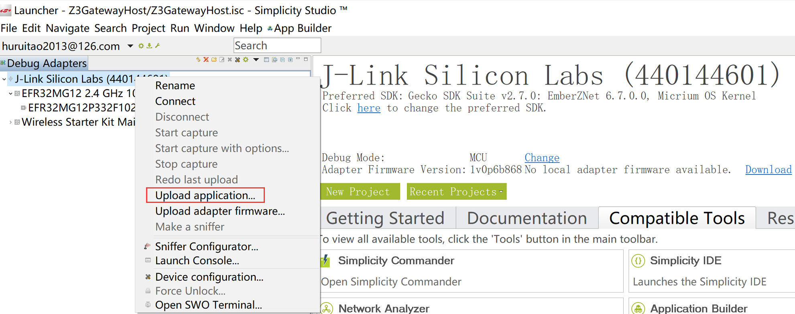Choose Upload application... from context menu

(x=205, y=195)
